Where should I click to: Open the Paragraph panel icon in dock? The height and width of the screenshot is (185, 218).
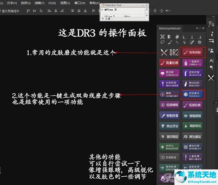click(x=211, y=67)
